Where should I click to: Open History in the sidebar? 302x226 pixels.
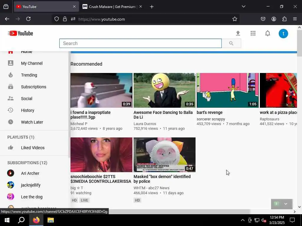pos(27,110)
